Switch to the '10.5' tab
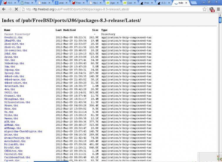The height and width of the screenshot is (162, 222). click(9, 3)
